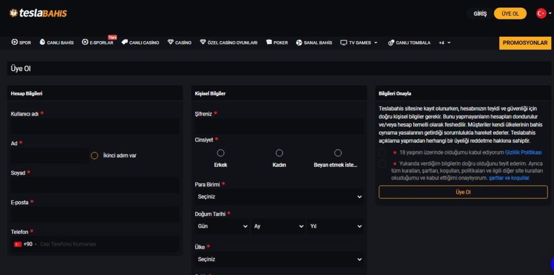Open the Gün birth day dropdown
The image size is (554, 275).
(x=222, y=226)
